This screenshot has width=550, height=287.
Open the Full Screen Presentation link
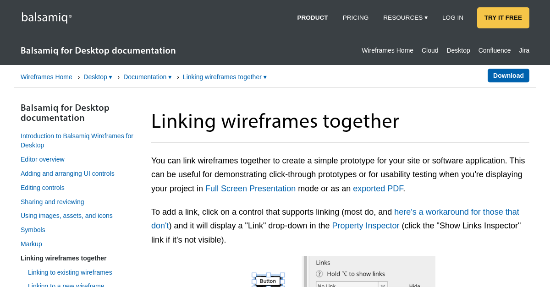pyautogui.click(x=250, y=189)
